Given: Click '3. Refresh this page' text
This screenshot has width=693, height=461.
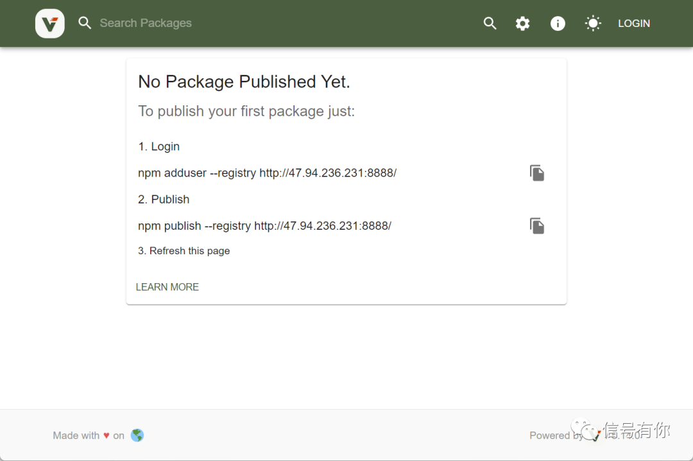Looking at the screenshot, I should (184, 251).
